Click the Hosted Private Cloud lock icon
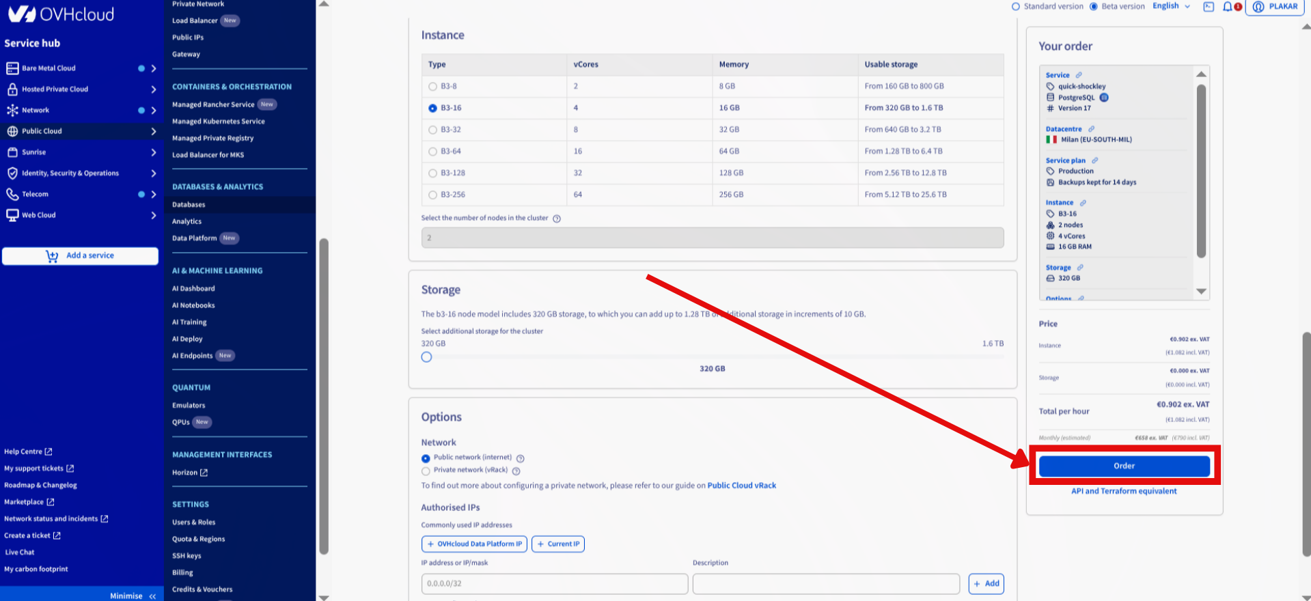 coord(12,89)
